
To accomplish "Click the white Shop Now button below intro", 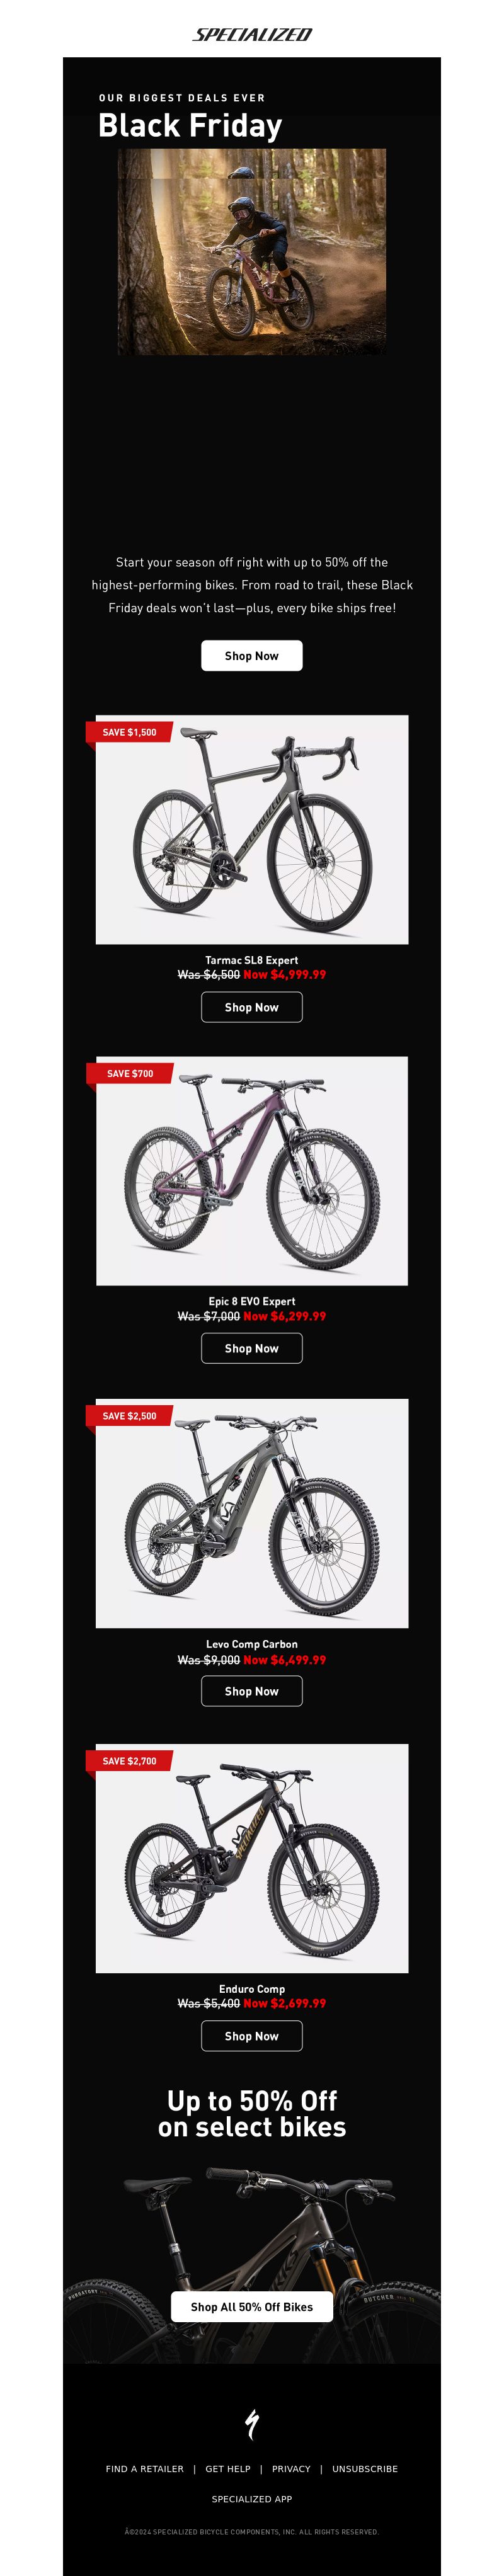I will click(x=252, y=655).
